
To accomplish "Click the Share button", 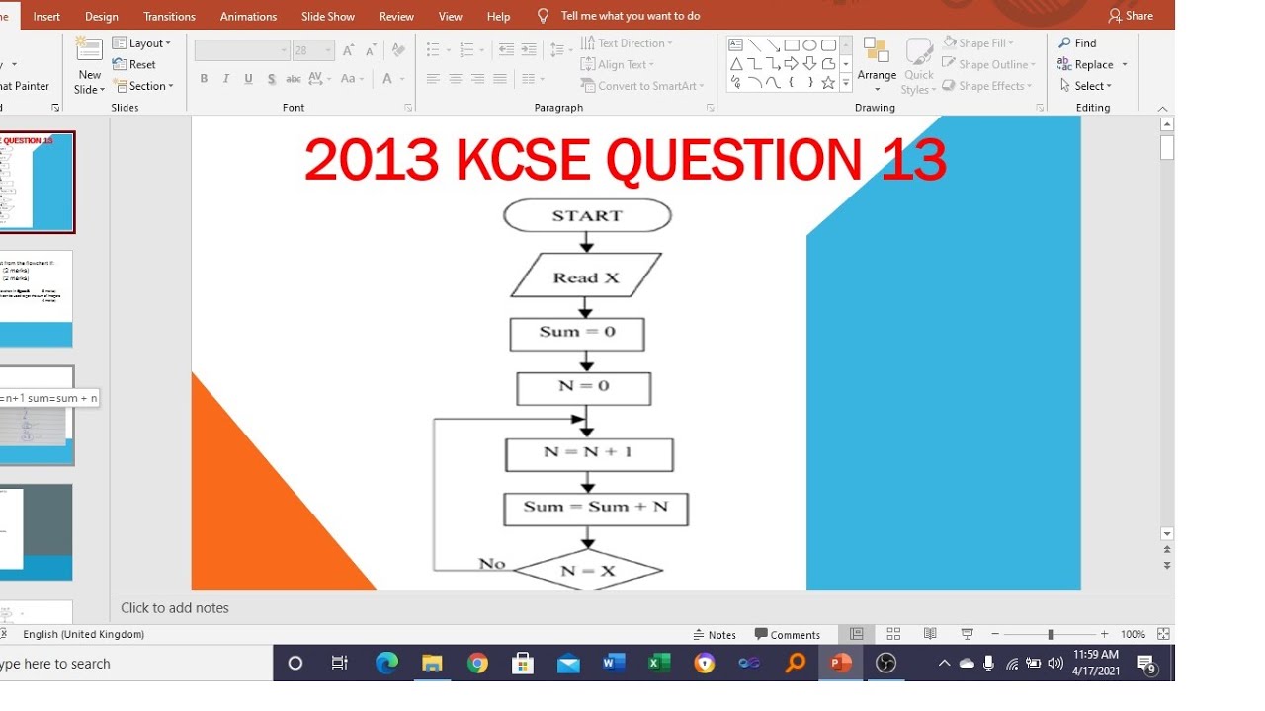I will coord(1131,16).
